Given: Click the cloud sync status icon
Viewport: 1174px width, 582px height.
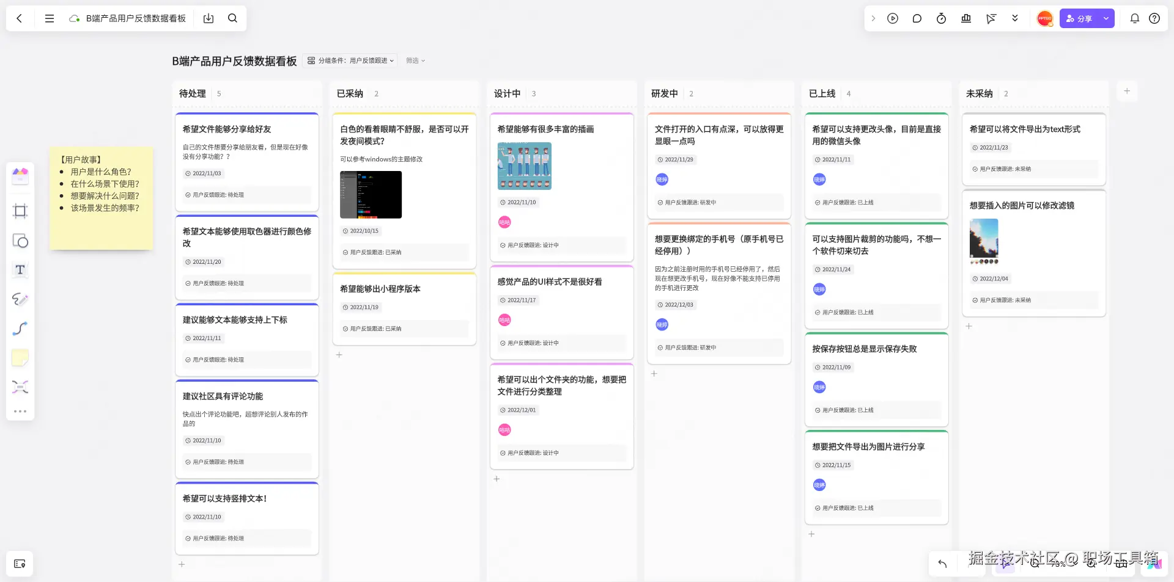Looking at the screenshot, I should point(75,18).
